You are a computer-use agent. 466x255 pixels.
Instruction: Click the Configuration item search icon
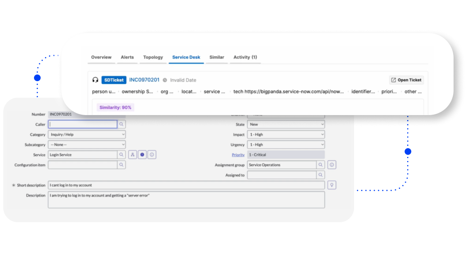(x=121, y=165)
